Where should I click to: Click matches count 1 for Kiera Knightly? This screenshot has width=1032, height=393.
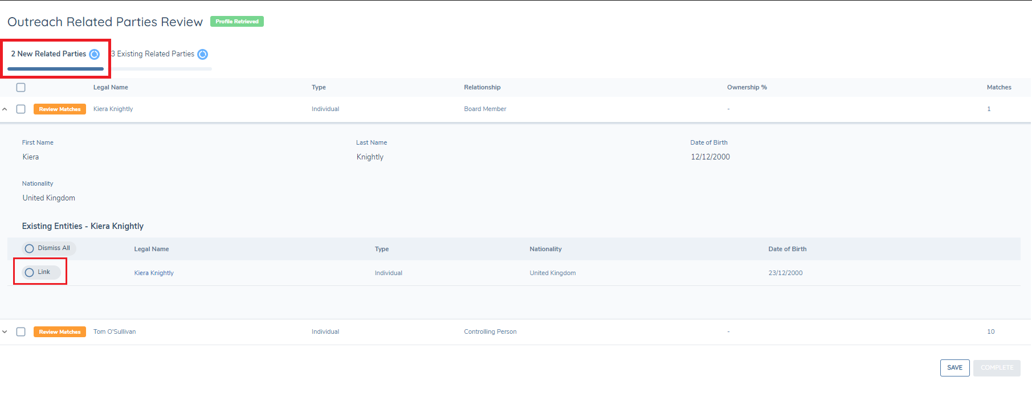[989, 109]
